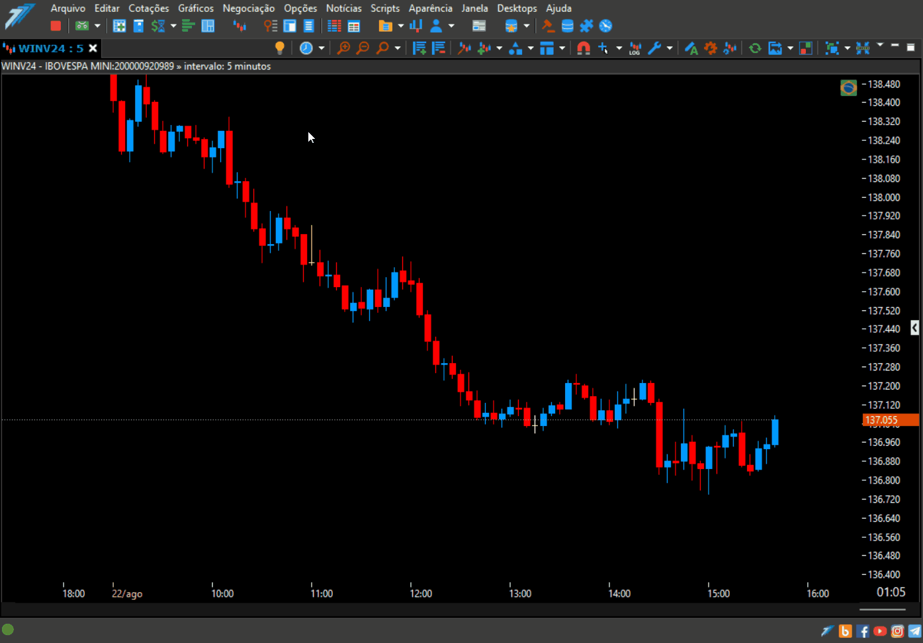Screen dimensions: 923x643
Task: Click the orange gear settings icon
Action: tap(711, 48)
